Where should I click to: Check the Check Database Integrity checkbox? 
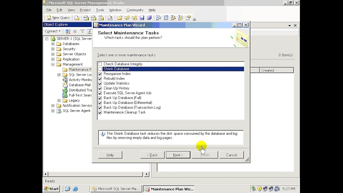(x=100, y=64)
